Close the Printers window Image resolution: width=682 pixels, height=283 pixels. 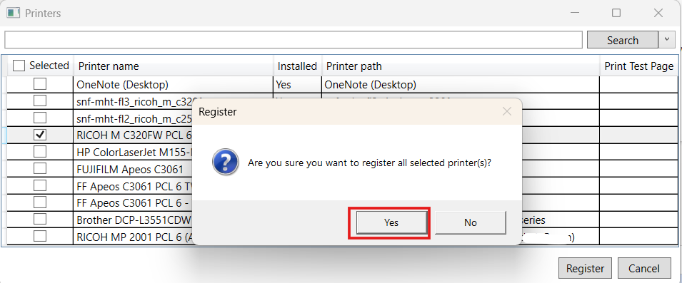coord(658,13)
